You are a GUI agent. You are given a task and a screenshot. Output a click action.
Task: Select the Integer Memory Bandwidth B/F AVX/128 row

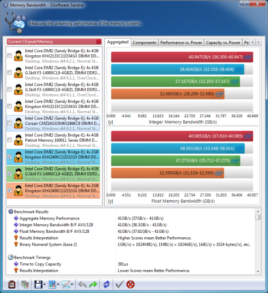pos(131,224)
